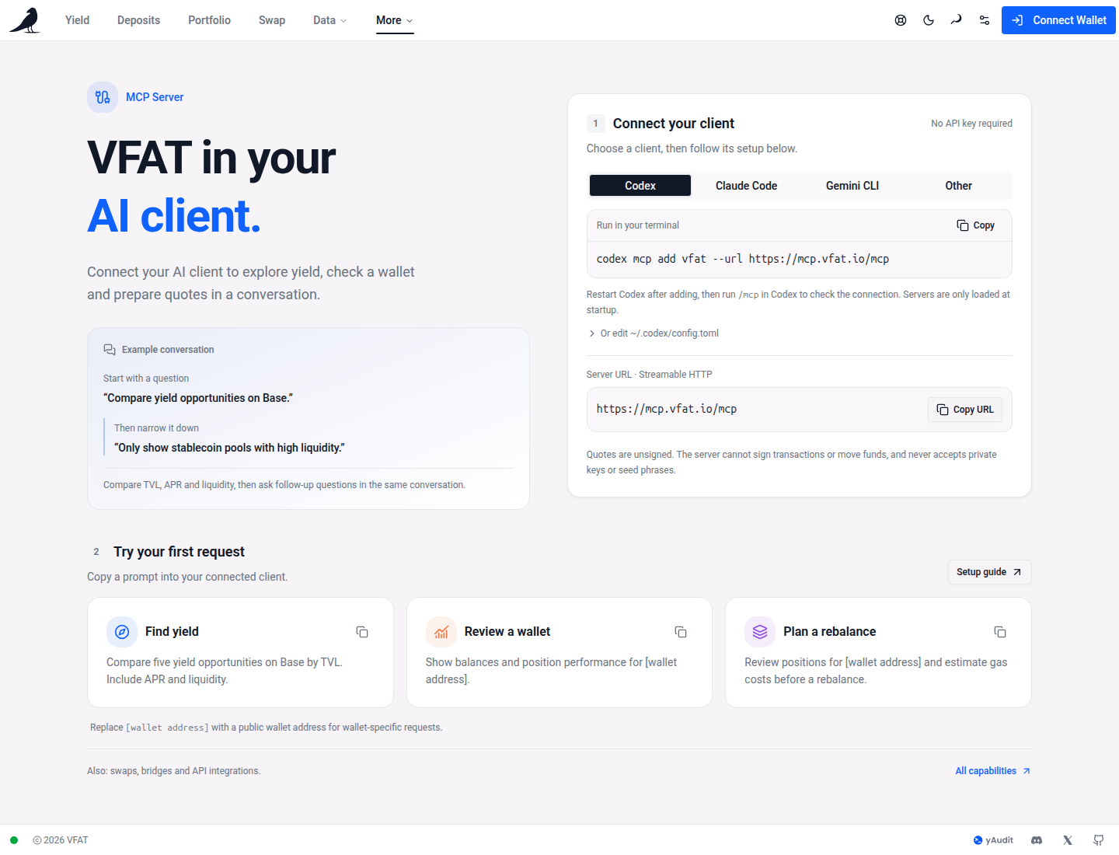Click the server URL https://mcp.vfat.io/mcp text
Viewport: 1119px width, 855px height.
pos(667,409)
